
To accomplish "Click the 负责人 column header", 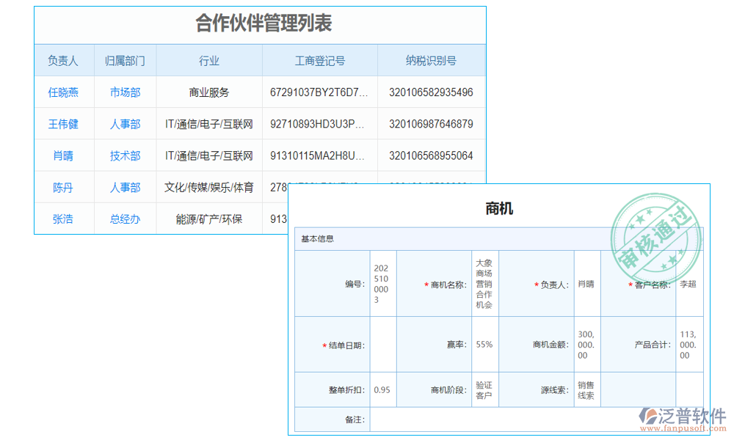I will point(63,60).
